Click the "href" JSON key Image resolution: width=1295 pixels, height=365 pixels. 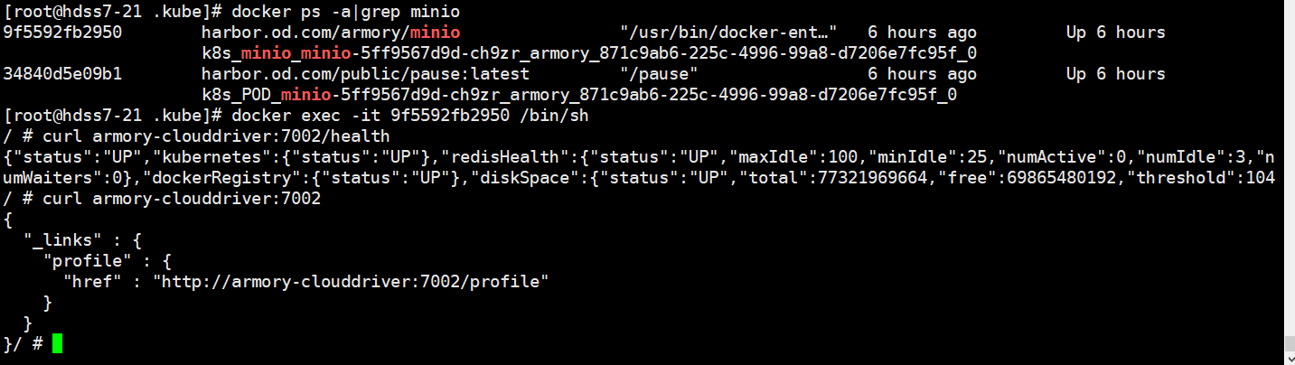click(99, 282)
